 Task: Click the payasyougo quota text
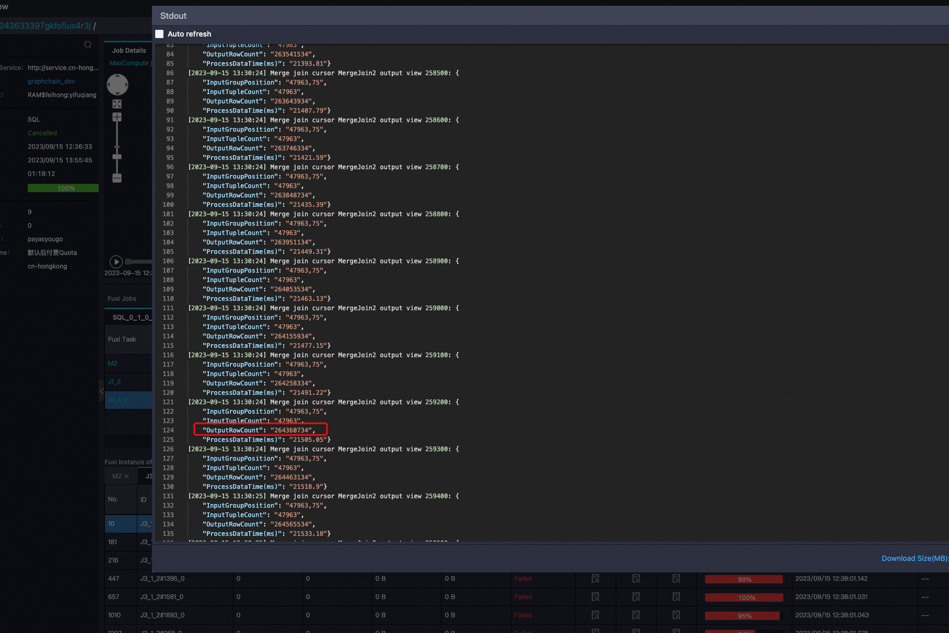pos(45,239)
